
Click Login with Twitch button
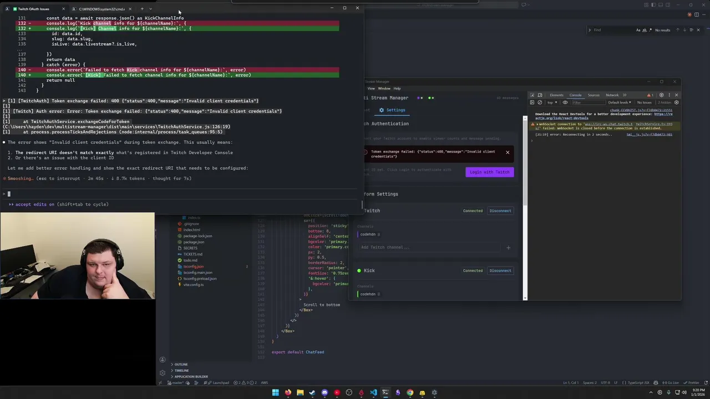(489, 172)
